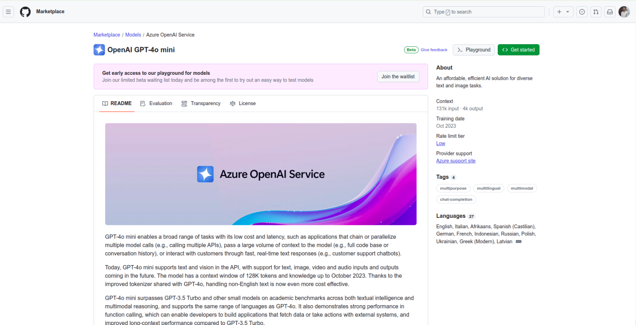Image resolution: width=636 pixels, height=325 pixels.
Task: Click the Tags count badge 4
Action: pyautogui.click(x=453, y=177)
